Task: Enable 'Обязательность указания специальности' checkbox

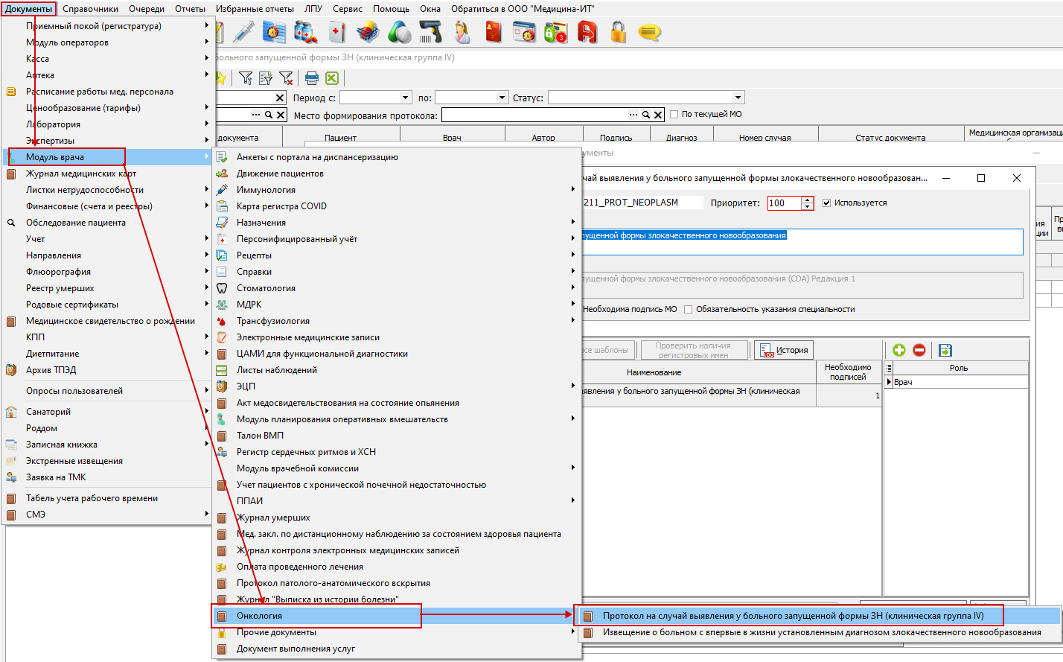Action: tap(688, 309)
